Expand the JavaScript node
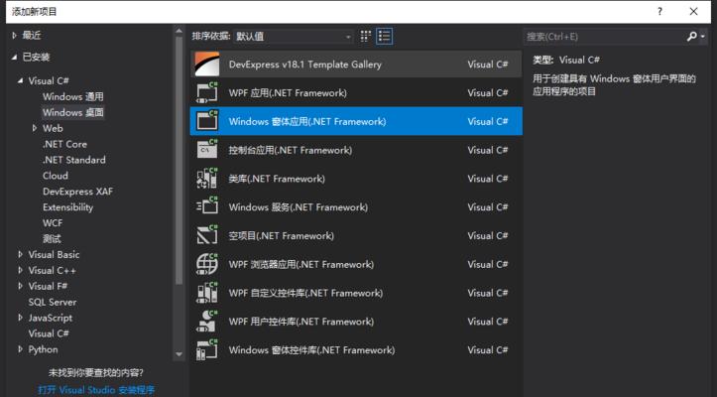This screenshot has width=717, height=397. click(x=20, y=318)
